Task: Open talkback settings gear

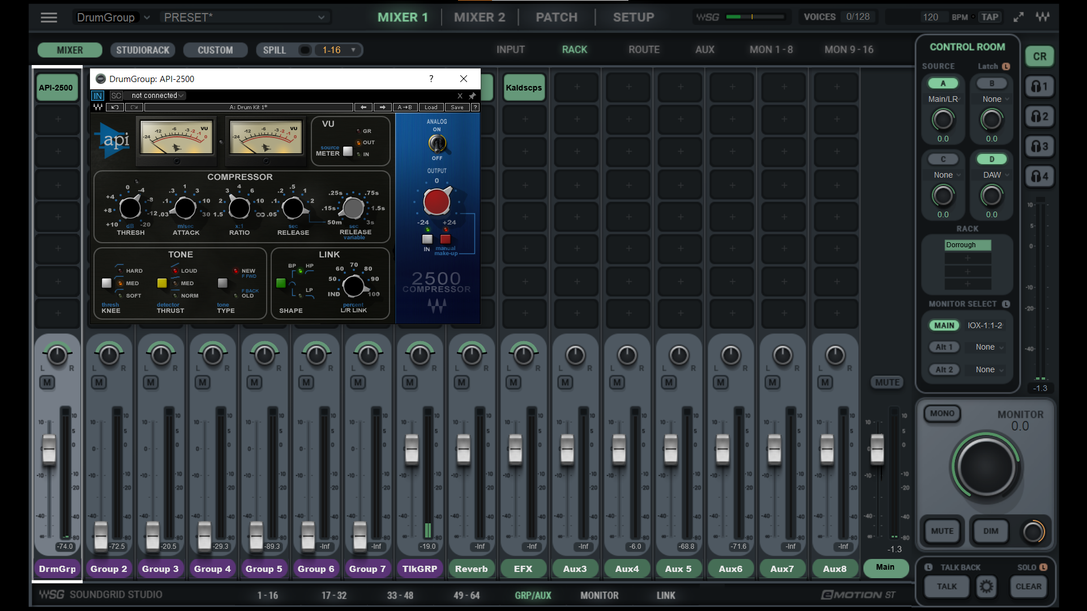Action: (x=986, y=587)
